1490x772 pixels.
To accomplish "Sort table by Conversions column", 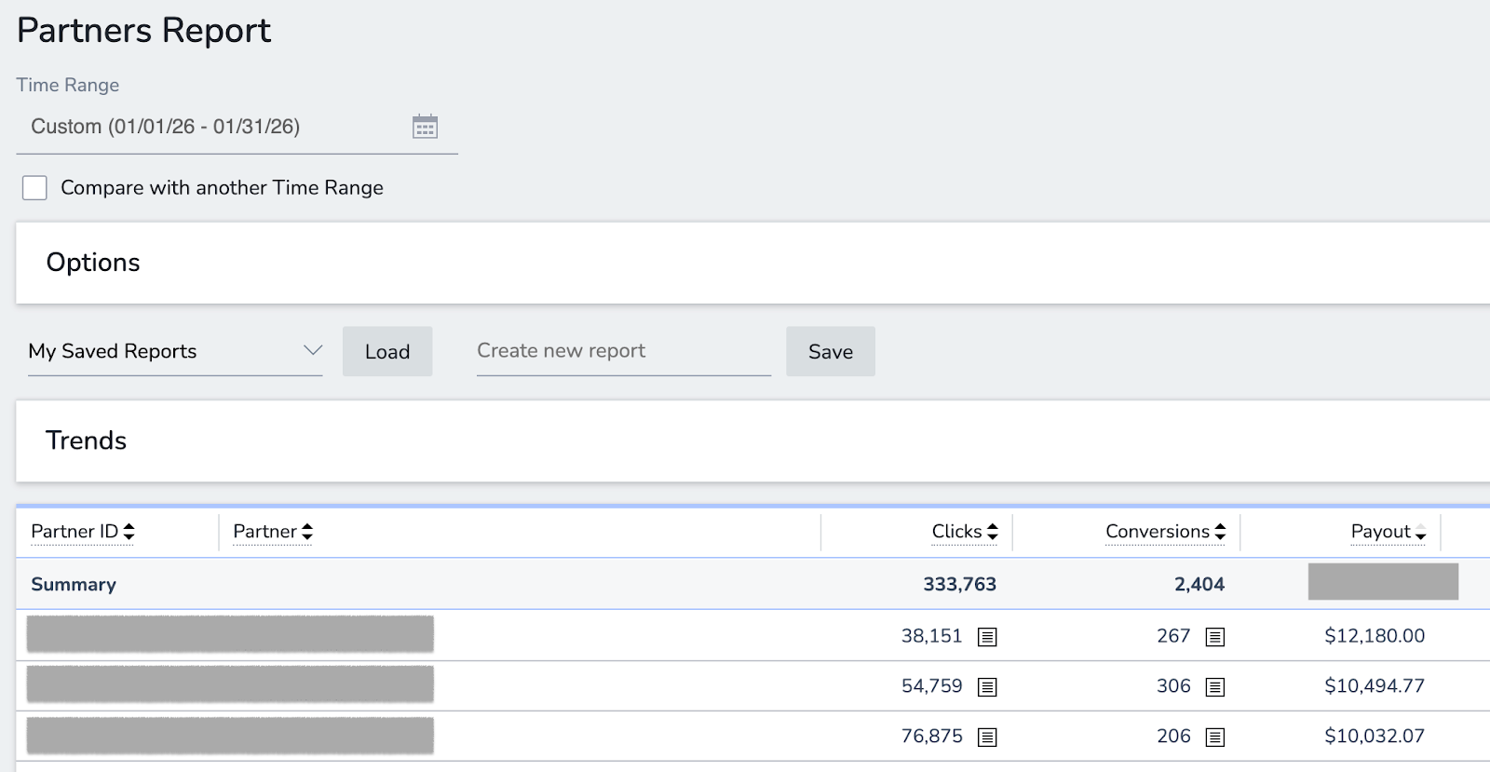I will (x=1166, y=532).
